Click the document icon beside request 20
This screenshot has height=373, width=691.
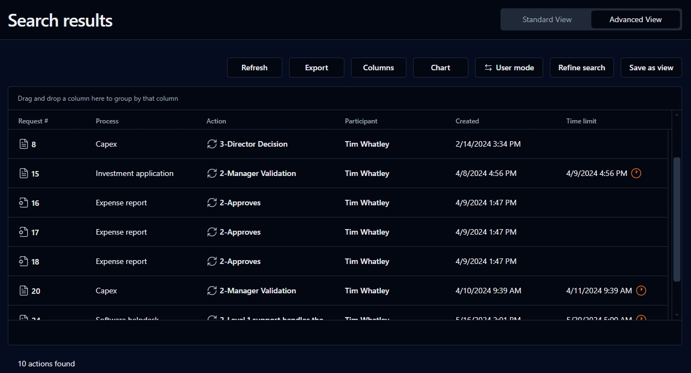click(23, 291)
